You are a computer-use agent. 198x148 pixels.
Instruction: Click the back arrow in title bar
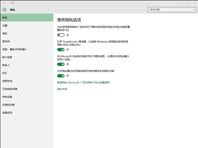tap(4, 3)
